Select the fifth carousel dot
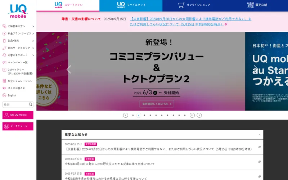The image size is (288, 180). pyautogui.click(x=156, y=115)
